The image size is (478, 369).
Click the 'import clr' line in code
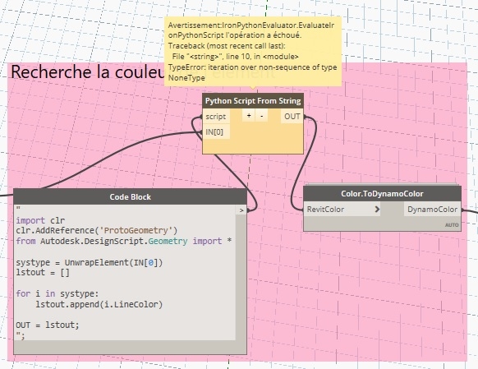click(40, 220)
